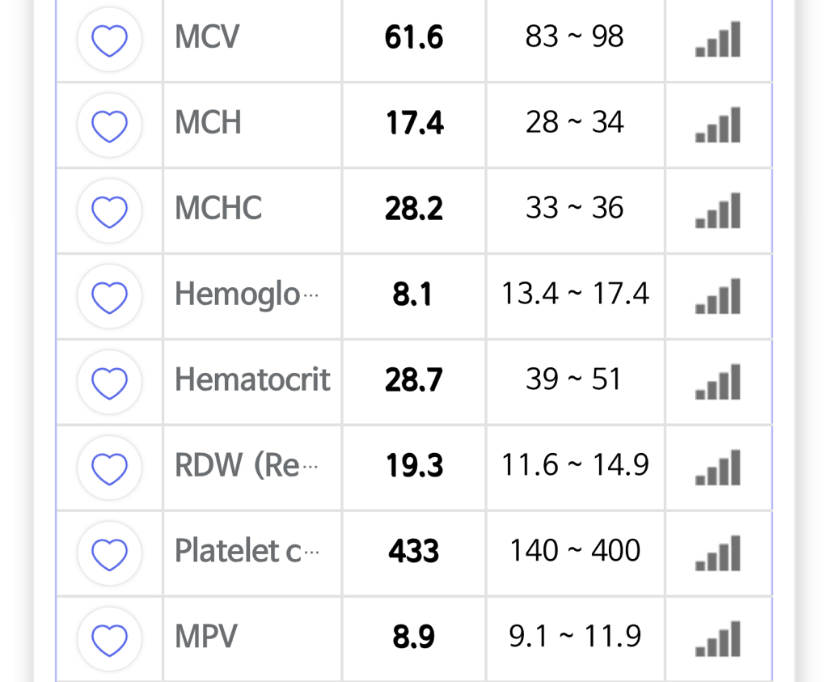Favorite the MCV row heart icon
The image size is (828, 682).
click(x=109, y=40)
